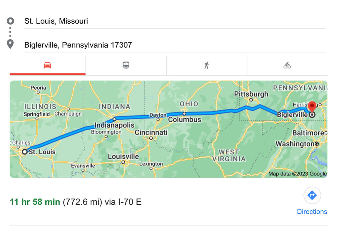The image size is (341, 249).
Task: Select the walking travel mode tab
Action: [x=206, y=65]
